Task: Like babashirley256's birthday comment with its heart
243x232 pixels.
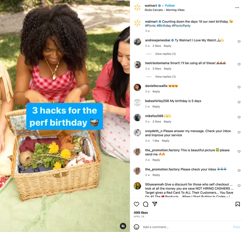Action: (239, 102)
